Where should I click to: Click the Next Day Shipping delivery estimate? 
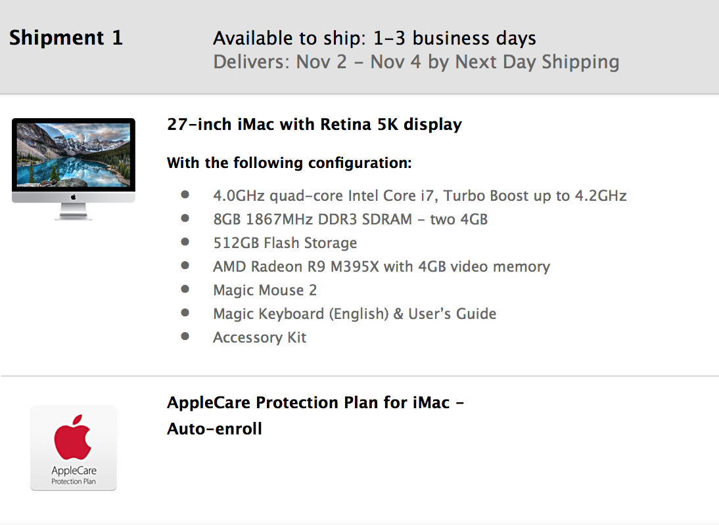click(416, 62)
